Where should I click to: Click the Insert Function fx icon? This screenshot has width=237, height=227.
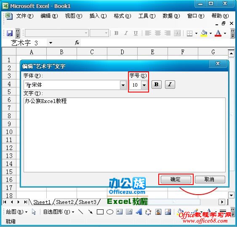tap(77, 43)
